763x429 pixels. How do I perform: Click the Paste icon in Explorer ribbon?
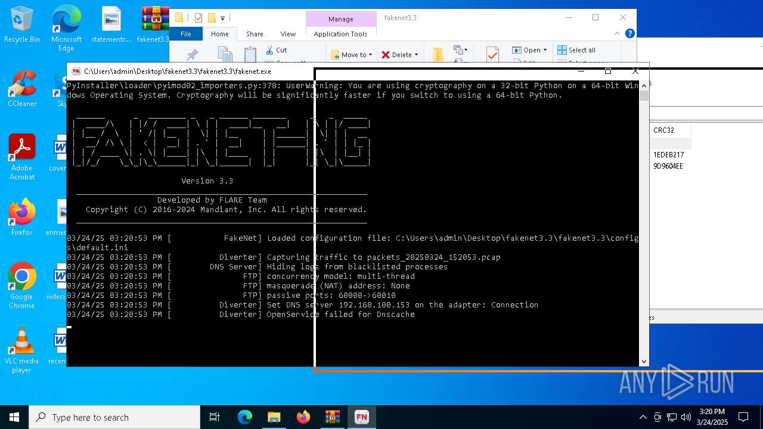(x=250, y=55)
